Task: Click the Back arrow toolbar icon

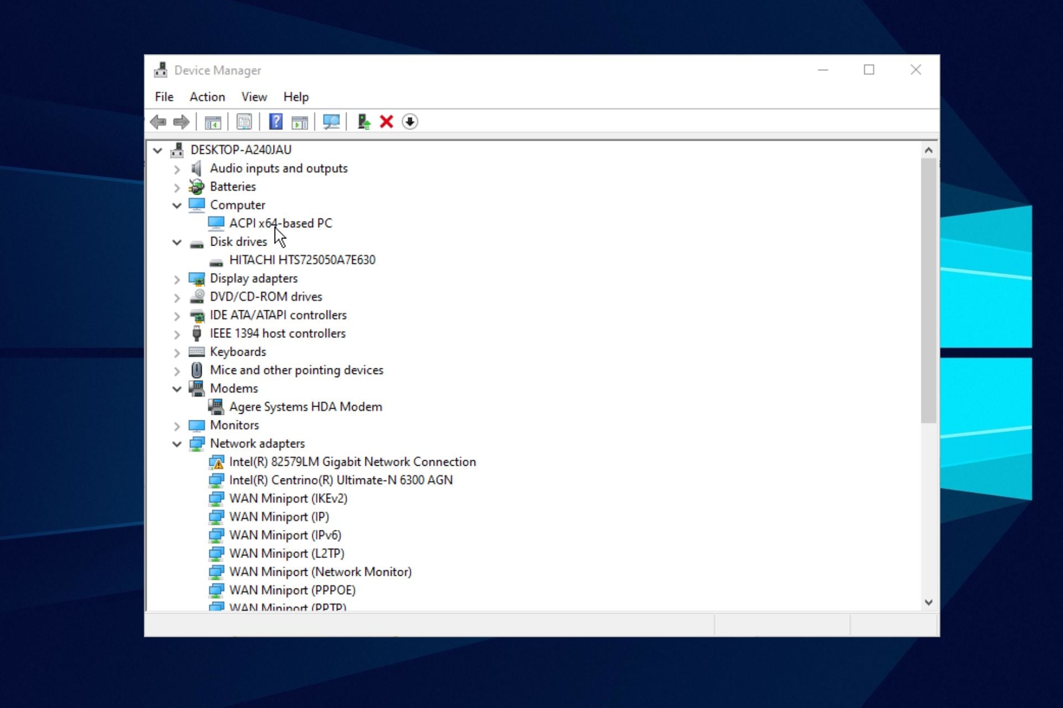Action: 158,122
